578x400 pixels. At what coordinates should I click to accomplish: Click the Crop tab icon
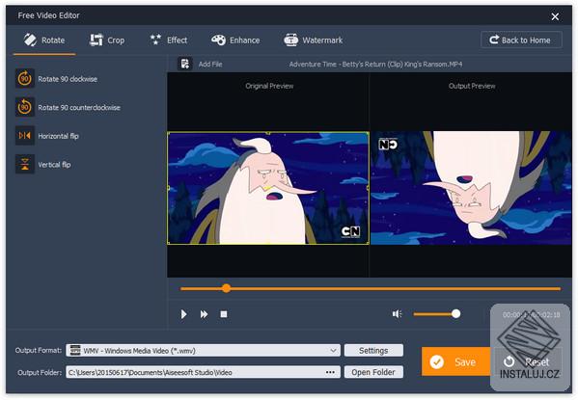coord(96,40)
